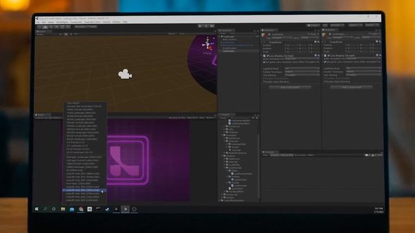The width and height of the screenshot is (415, 233).
Task: Click Clear in the Console toolbar
Action: (x=265, y=155)
